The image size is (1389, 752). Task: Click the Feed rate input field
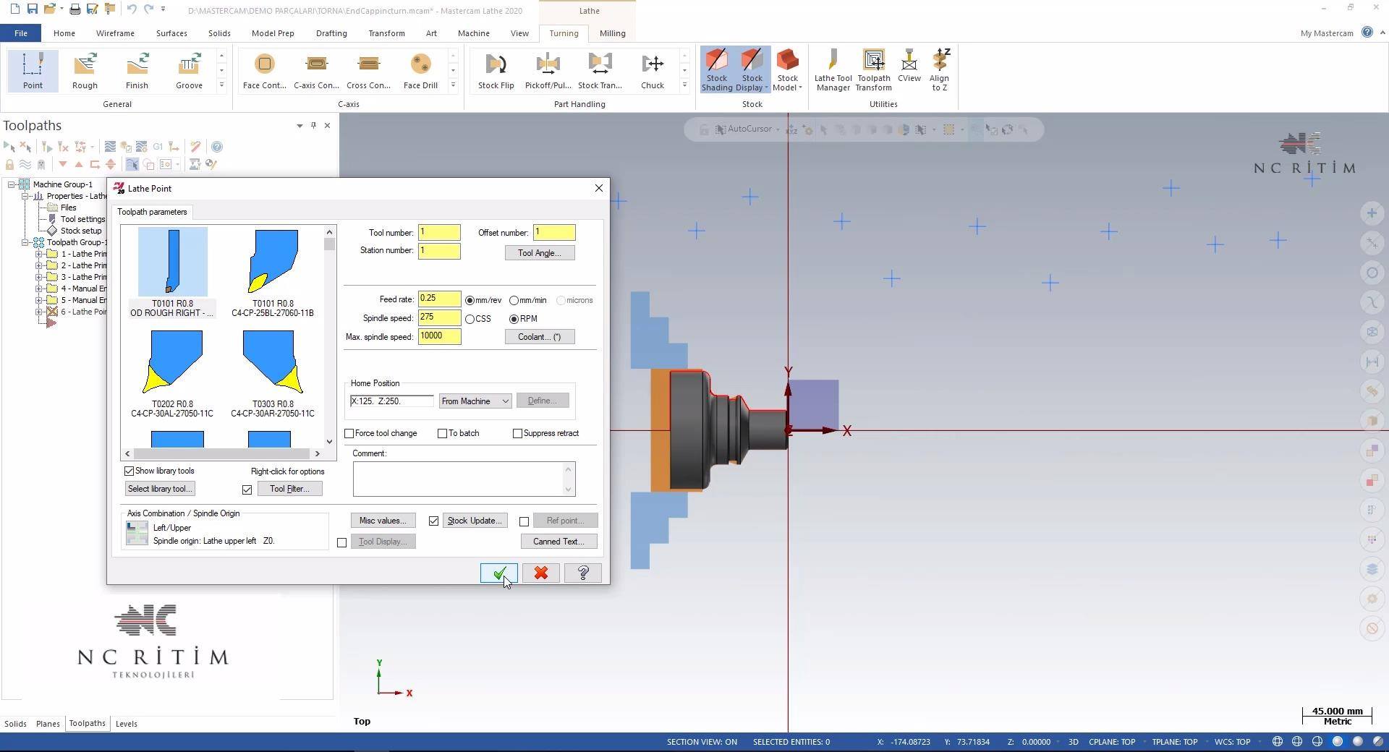[439, 299]
